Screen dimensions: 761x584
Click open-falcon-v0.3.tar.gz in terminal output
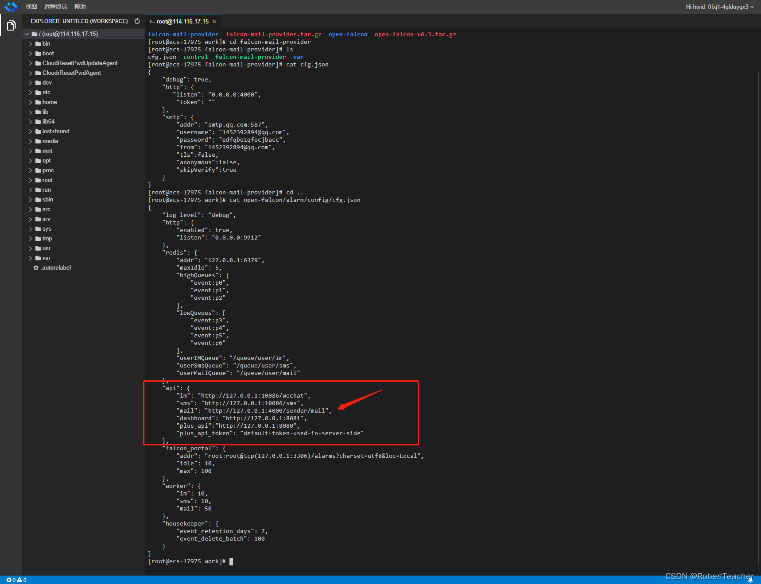pyautogui.click(x=415, y=35)
